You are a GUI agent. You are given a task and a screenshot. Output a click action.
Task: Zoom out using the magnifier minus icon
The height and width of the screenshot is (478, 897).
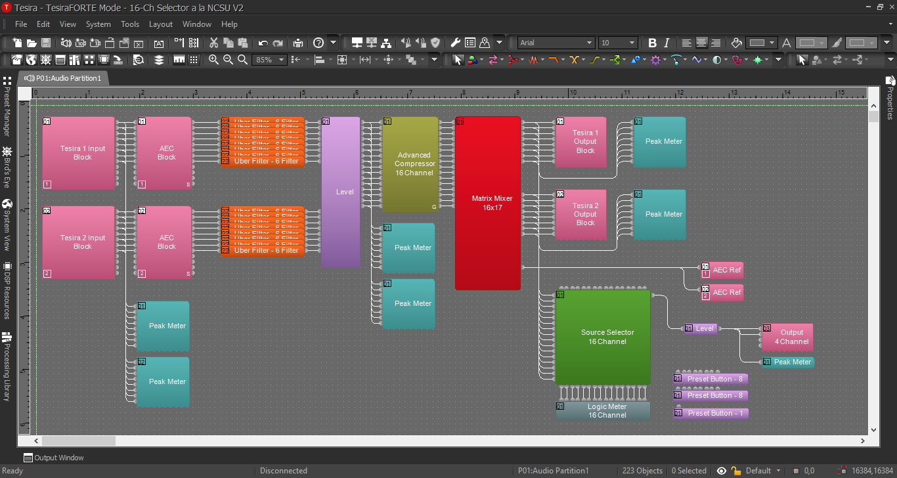pyautogui.click(x=228, y=60)
